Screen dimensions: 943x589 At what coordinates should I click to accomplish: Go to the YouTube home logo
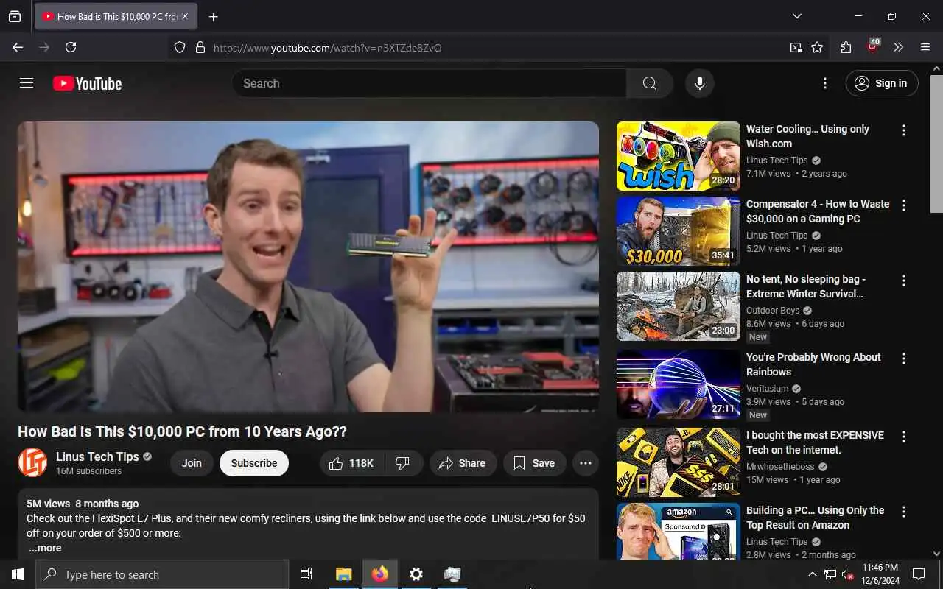pyautogui.click(x=87, y=84)
